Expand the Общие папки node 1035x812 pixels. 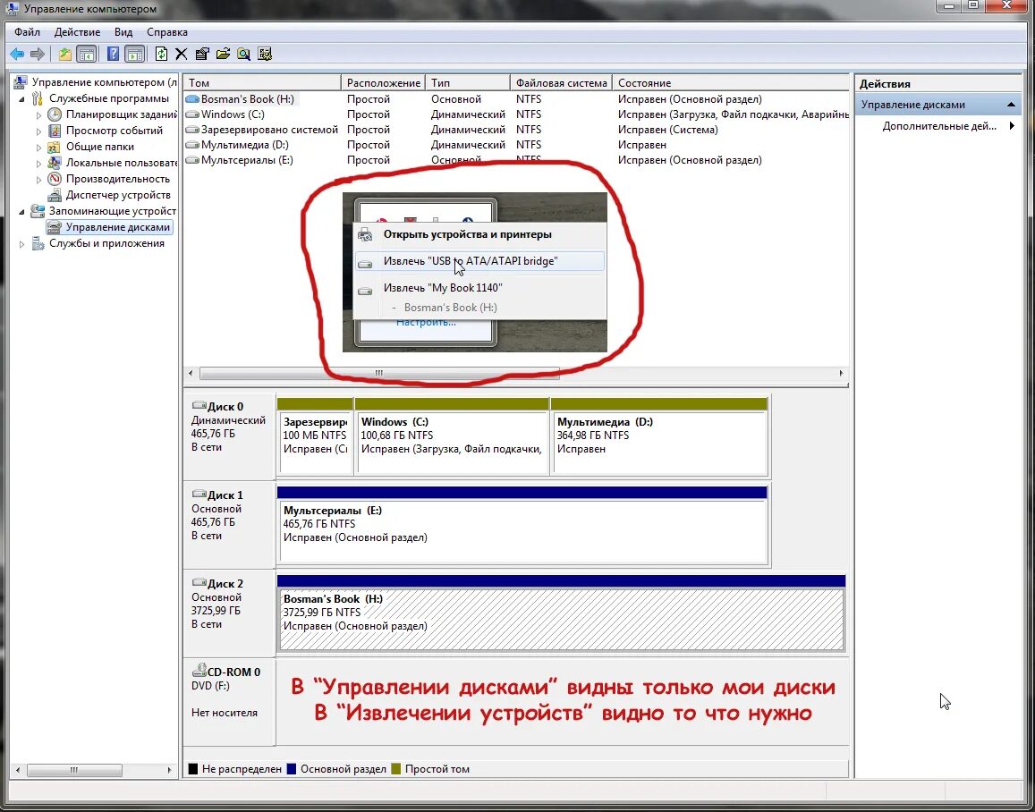(38, 147)
